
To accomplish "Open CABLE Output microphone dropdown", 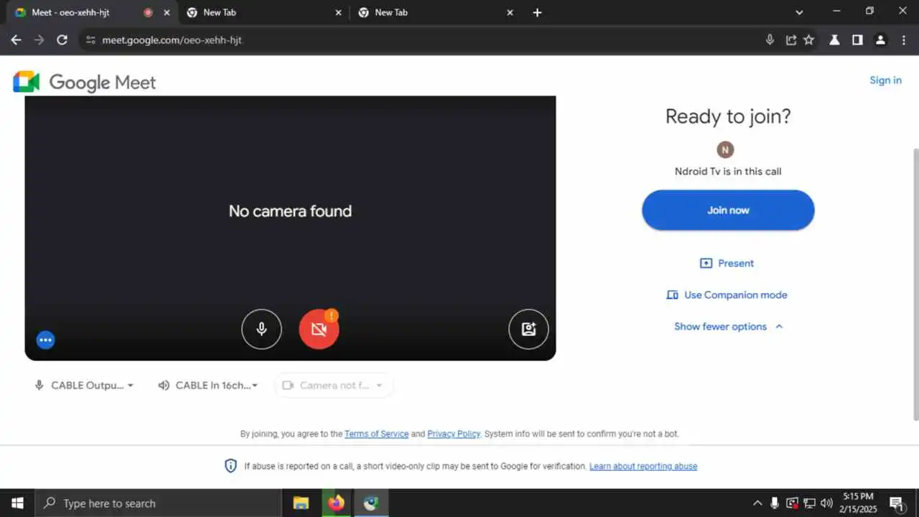I will pyautogui.click(x=83, y=386).
